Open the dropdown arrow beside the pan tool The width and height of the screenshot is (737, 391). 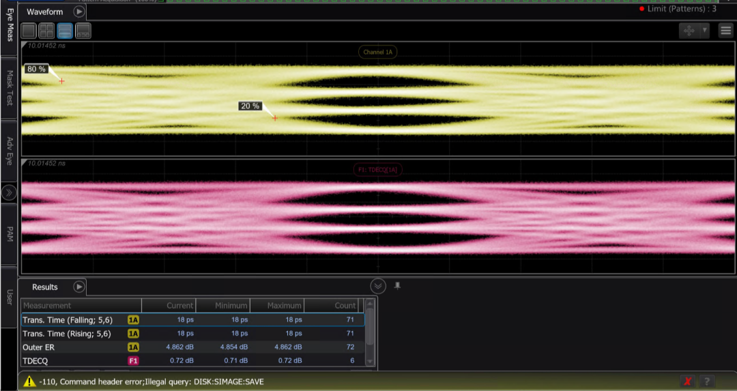[704, 31]
